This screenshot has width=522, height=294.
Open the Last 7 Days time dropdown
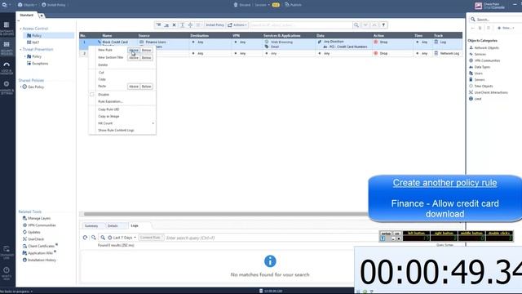tap(122, 238)
